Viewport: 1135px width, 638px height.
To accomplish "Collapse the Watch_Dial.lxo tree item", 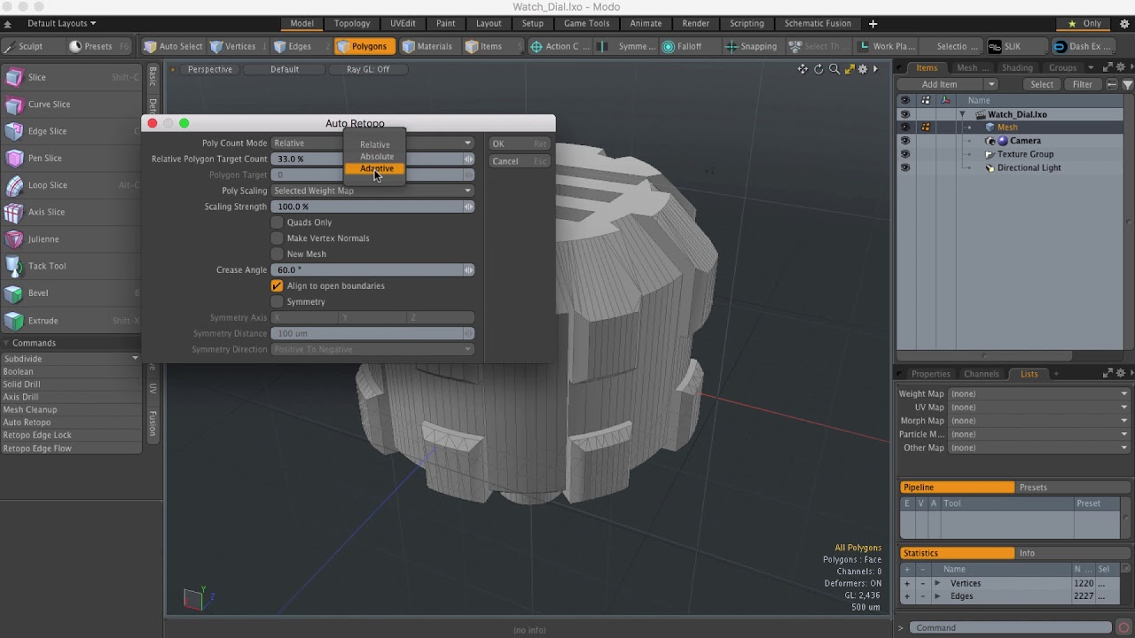I will click(962, 114).
